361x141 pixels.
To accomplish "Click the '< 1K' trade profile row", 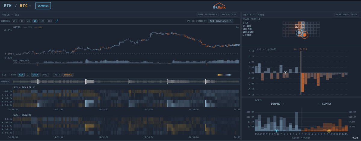I will point(245,23).
